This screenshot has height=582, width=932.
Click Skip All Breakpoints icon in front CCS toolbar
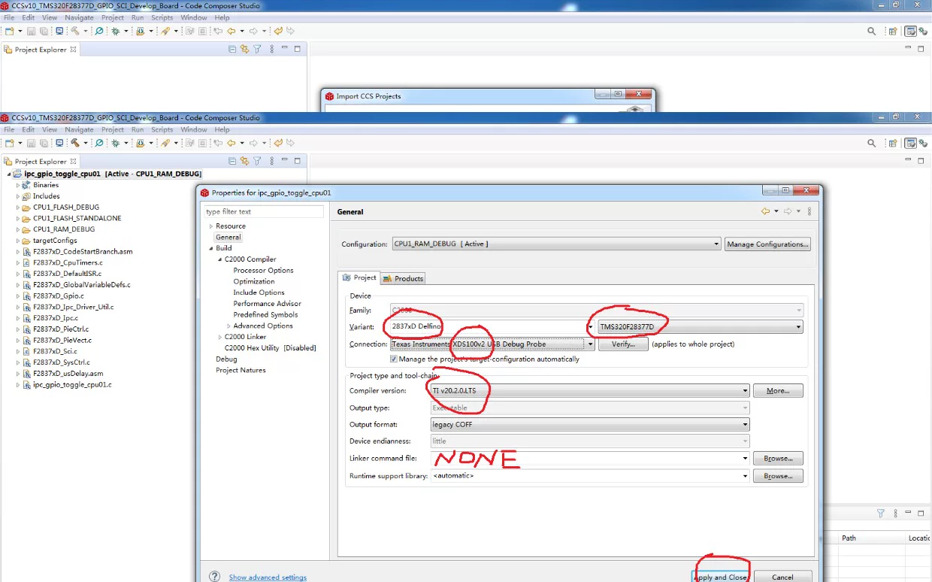(x=98, y=143)
